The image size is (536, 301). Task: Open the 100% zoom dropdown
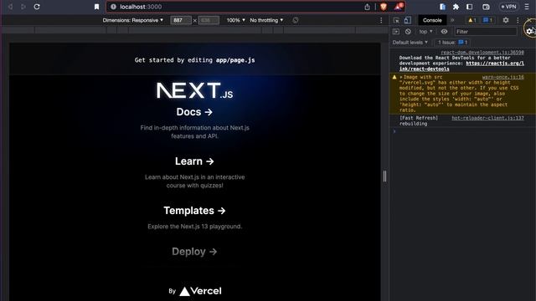point(236,20)
